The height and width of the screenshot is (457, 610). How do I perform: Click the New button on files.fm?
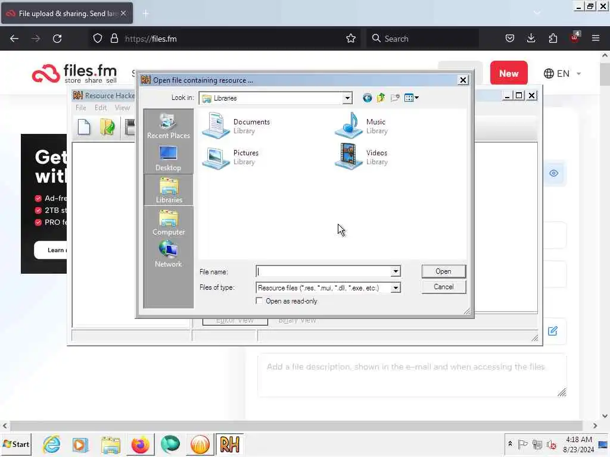[509, 73]
